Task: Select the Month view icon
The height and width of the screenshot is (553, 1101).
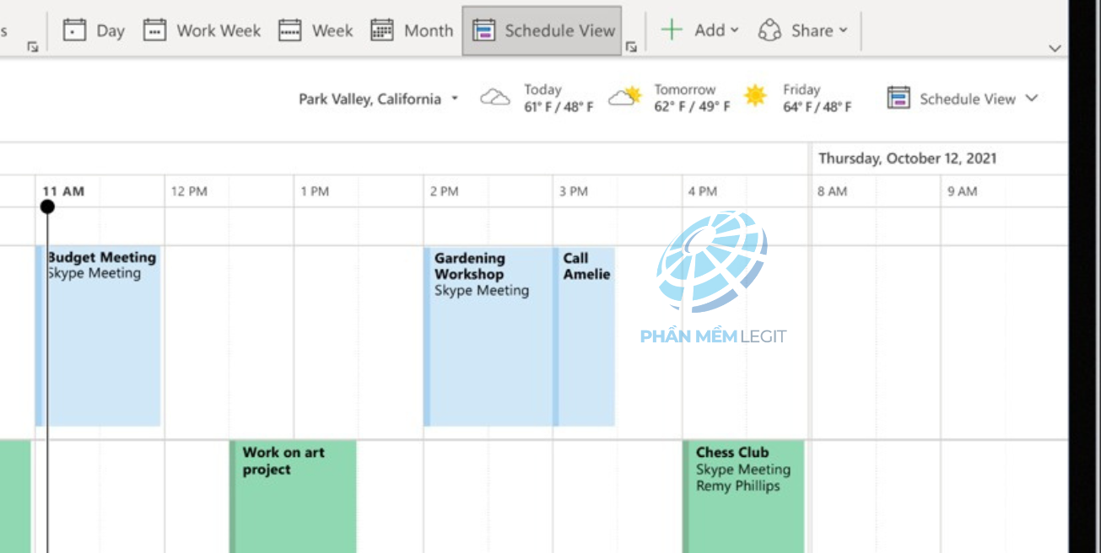Action: coord(382,30)
